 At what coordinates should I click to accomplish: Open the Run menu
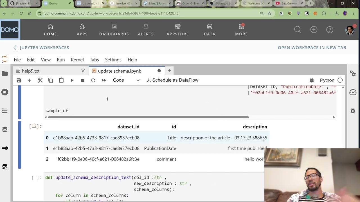tap(61, 60)
